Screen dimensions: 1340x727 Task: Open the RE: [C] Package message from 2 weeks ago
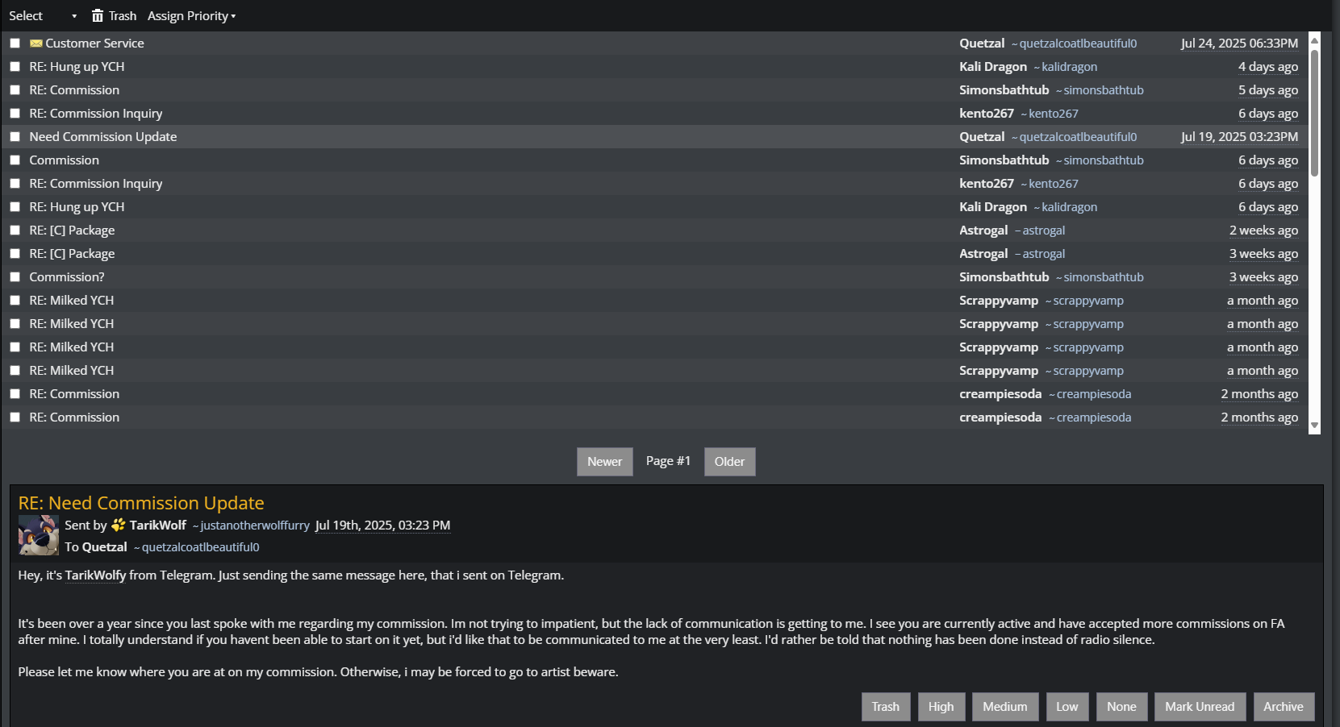click(72, 231)
